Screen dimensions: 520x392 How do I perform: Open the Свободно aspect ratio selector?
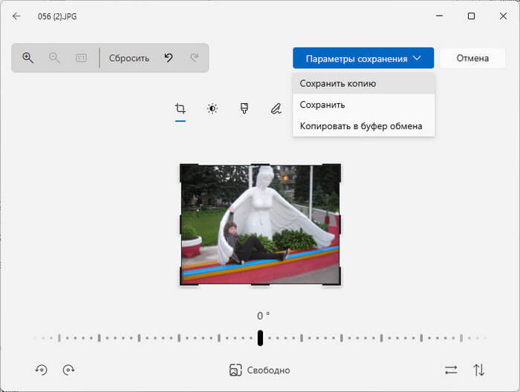click(x=259, y=370)
